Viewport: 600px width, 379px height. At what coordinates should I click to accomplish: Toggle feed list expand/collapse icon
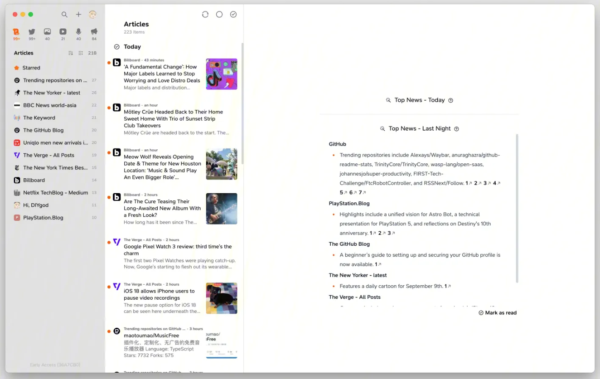[81, 53]
